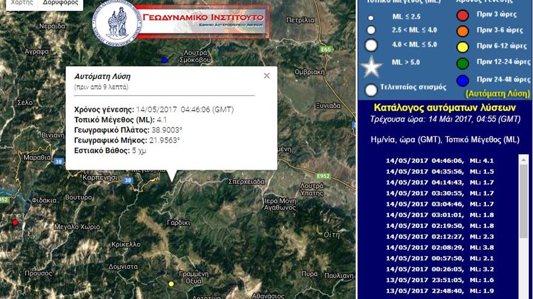Image resolution: width=533 pixels, height=299 pixels.
Task: Click the 2.5 < ML ≤ 4.0 legend circle
Action: (x=371, y=30)
